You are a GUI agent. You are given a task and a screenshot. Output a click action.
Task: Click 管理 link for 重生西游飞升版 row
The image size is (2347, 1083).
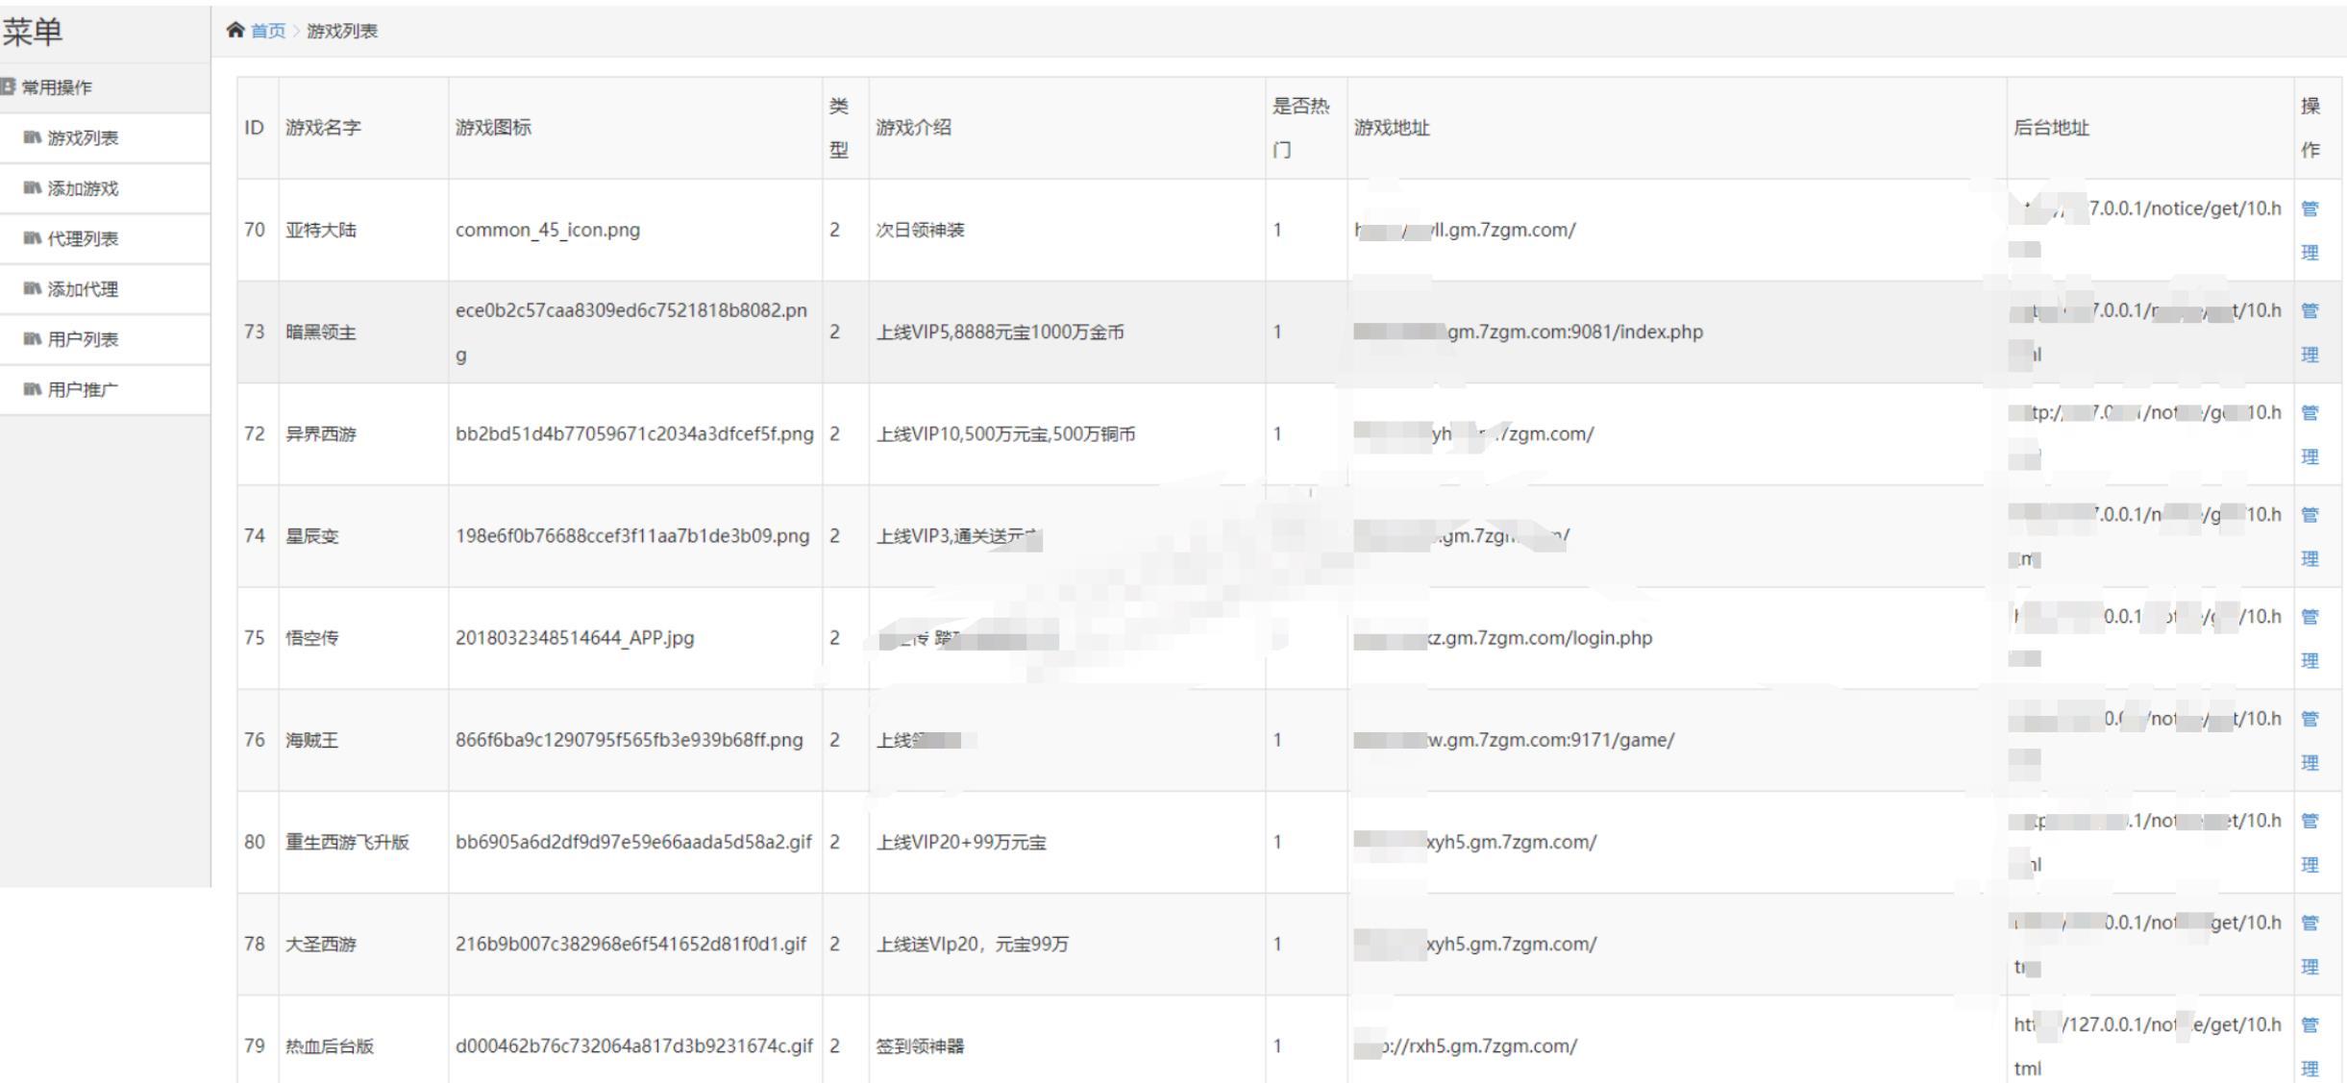pos(2310,842)
